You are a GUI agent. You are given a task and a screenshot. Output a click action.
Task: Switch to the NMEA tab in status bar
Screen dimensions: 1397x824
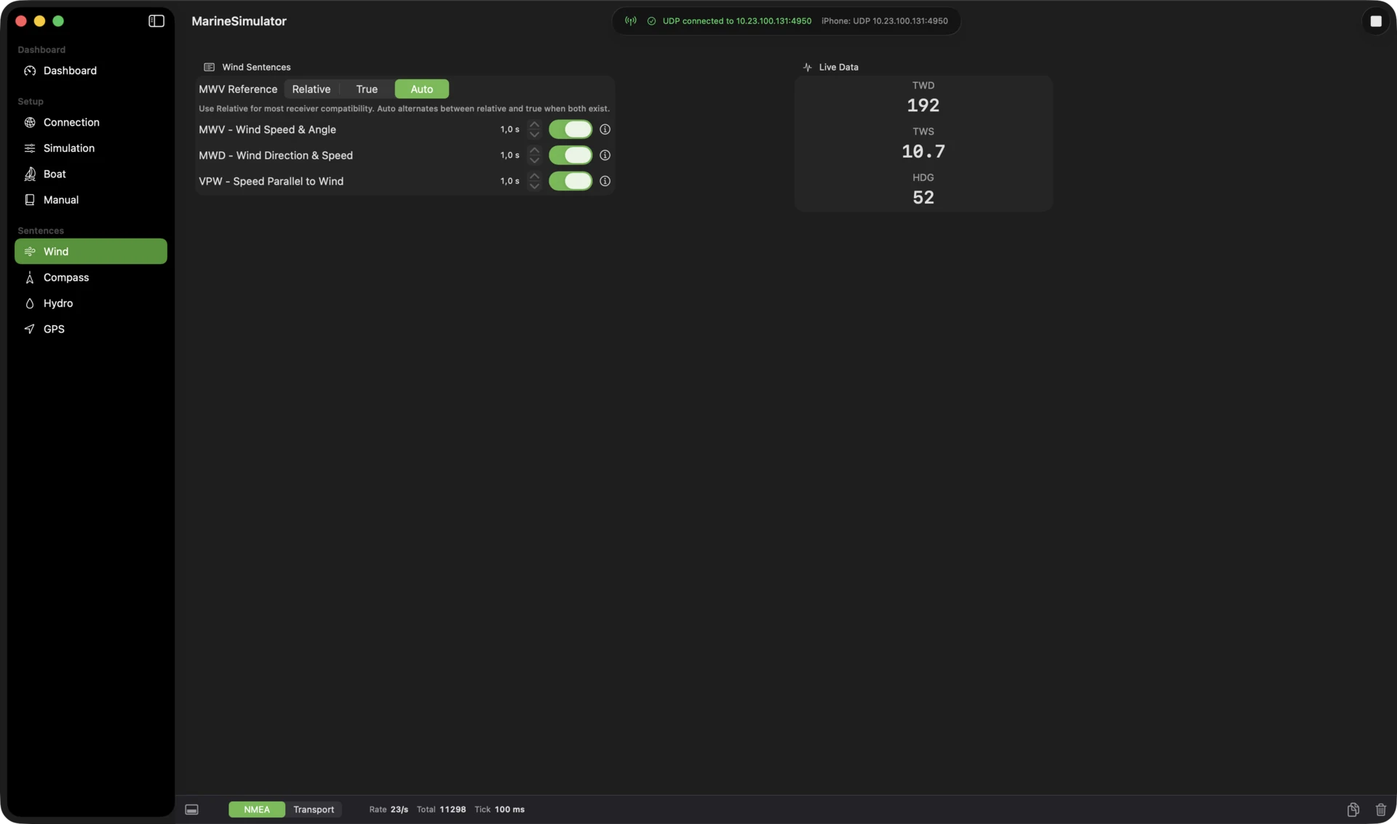pos(257,809)
